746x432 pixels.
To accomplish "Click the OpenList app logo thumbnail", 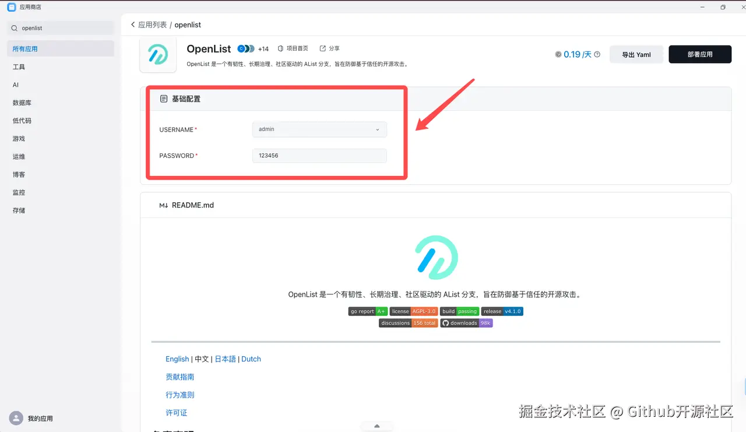I will pos(158,54).
